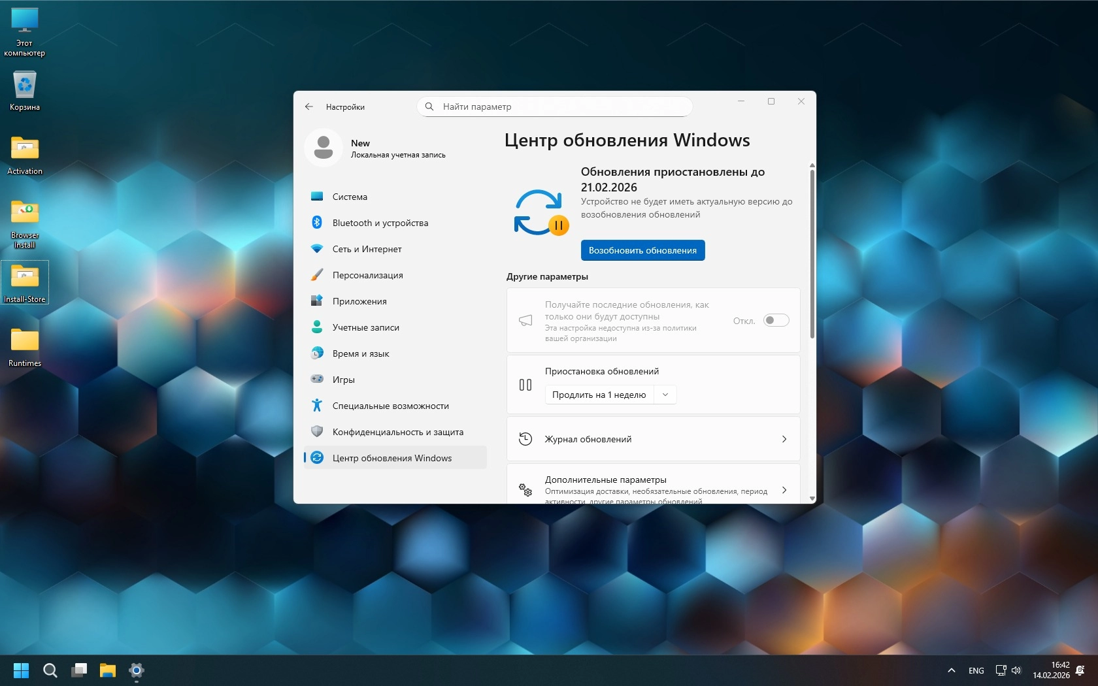Open File Explorer from the taskbar
The height and width of the screenshot is (686, 1098).
pos(108,670)
